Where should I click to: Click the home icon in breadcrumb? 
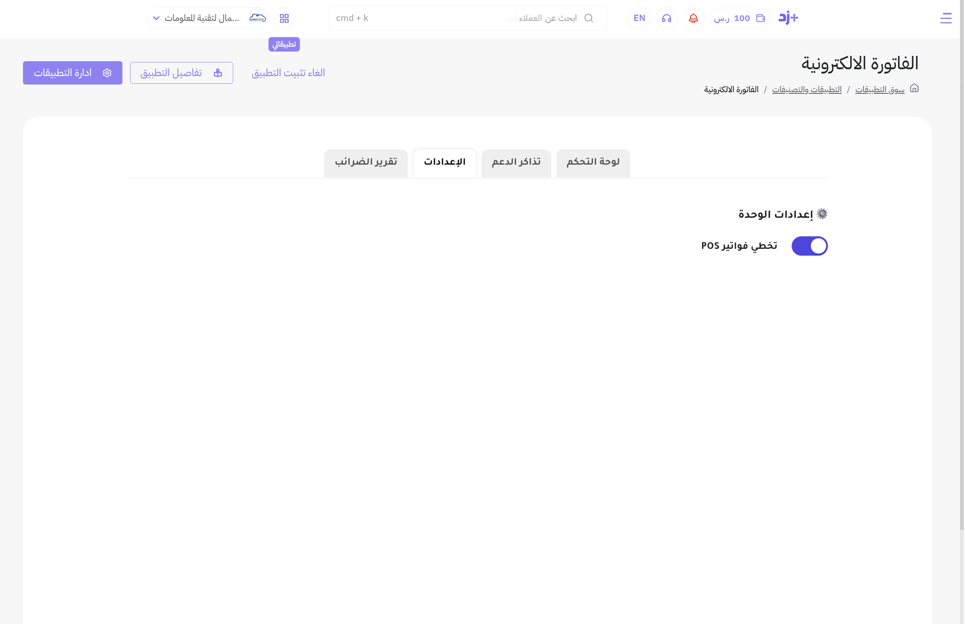coord(914,88)
